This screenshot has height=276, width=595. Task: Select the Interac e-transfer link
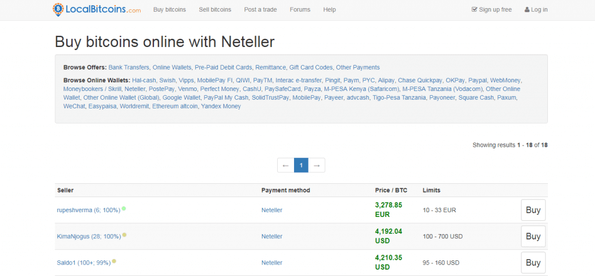pyautogui.click(x=298, y=80)
